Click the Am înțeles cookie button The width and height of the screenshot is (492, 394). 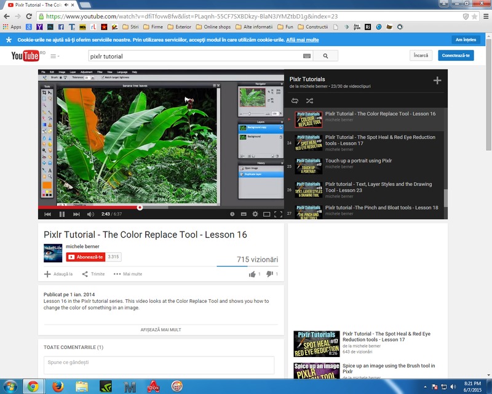coord(466,40)
